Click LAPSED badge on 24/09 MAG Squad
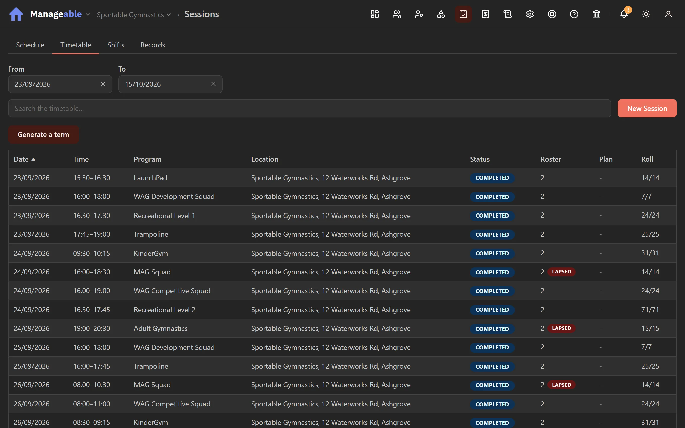 pos(561,272)
